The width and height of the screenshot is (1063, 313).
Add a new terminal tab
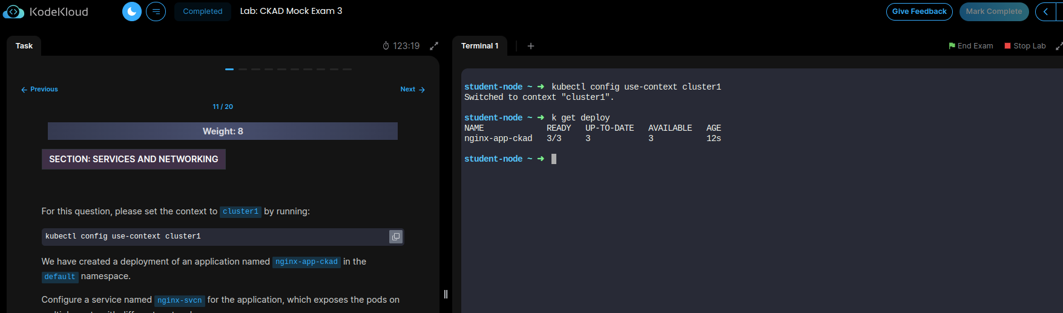(531, 46)
